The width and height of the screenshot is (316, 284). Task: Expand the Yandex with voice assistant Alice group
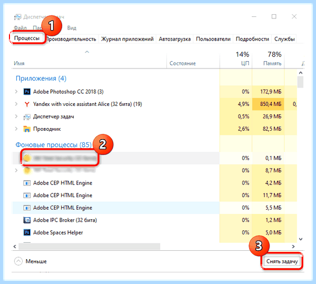[16, 104]
